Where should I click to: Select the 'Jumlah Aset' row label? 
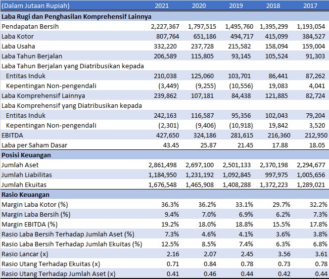[x=20, y=165]
